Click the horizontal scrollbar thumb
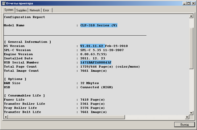 pyautogui.click(x=66, y=117)
